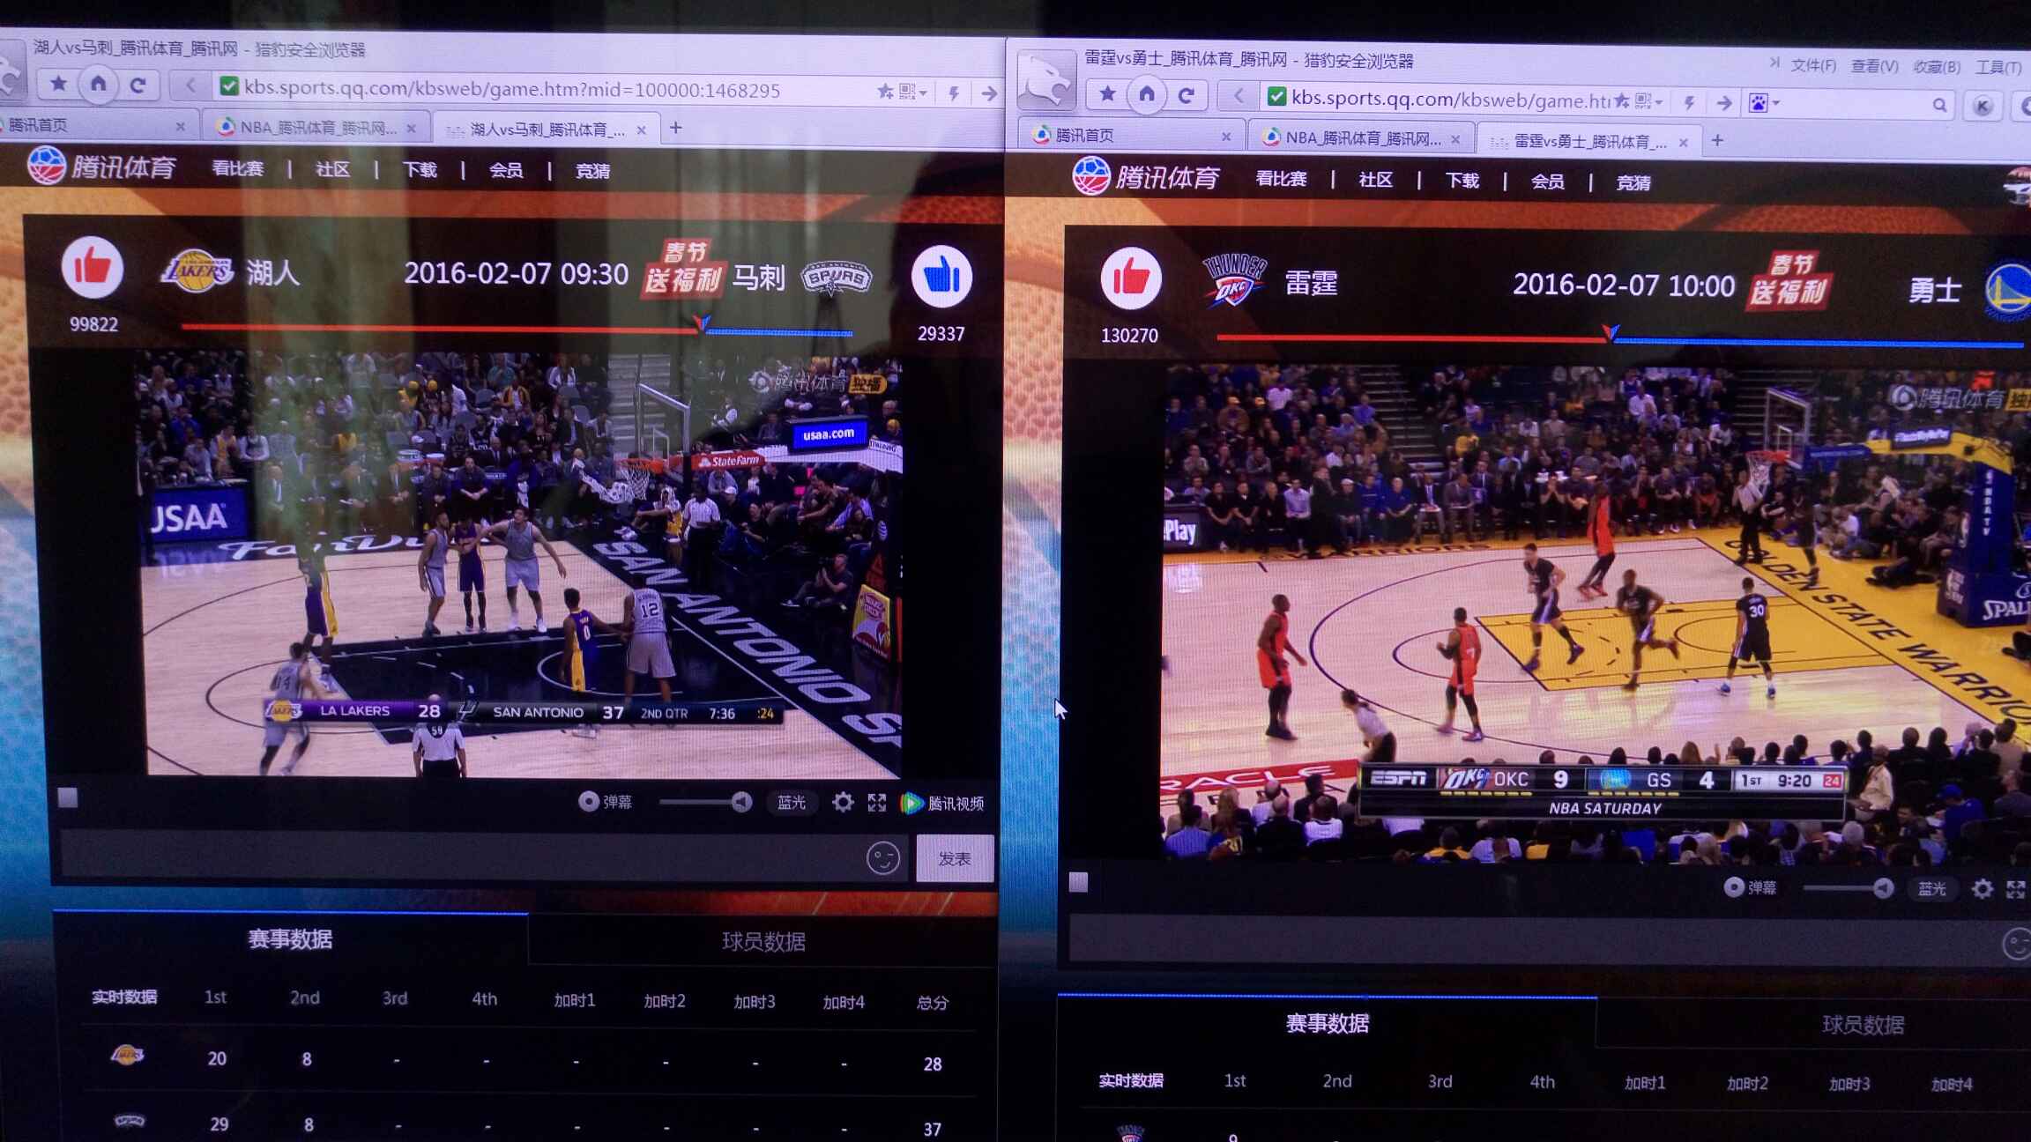Click 发表 button to post comment
The height and width of the screenshot is (1142, 2031).
tap(954, 858)
